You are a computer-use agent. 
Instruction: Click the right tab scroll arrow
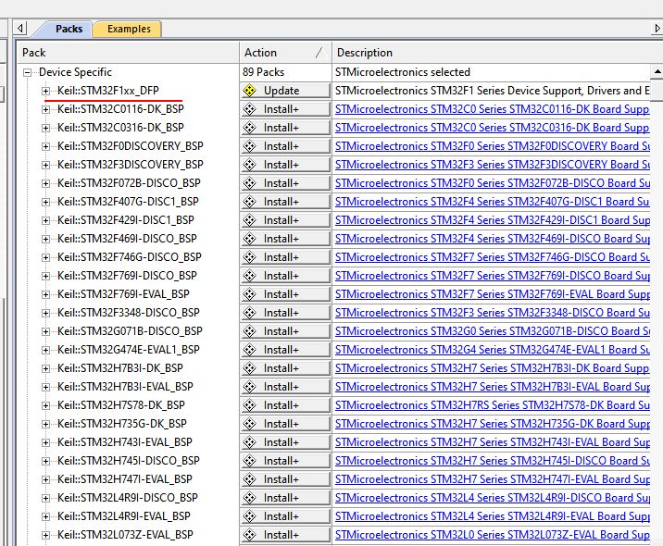coord(657,29)
